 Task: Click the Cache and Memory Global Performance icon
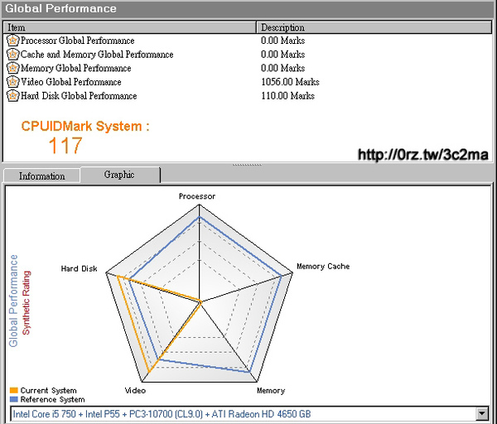[x=12, y=54]
